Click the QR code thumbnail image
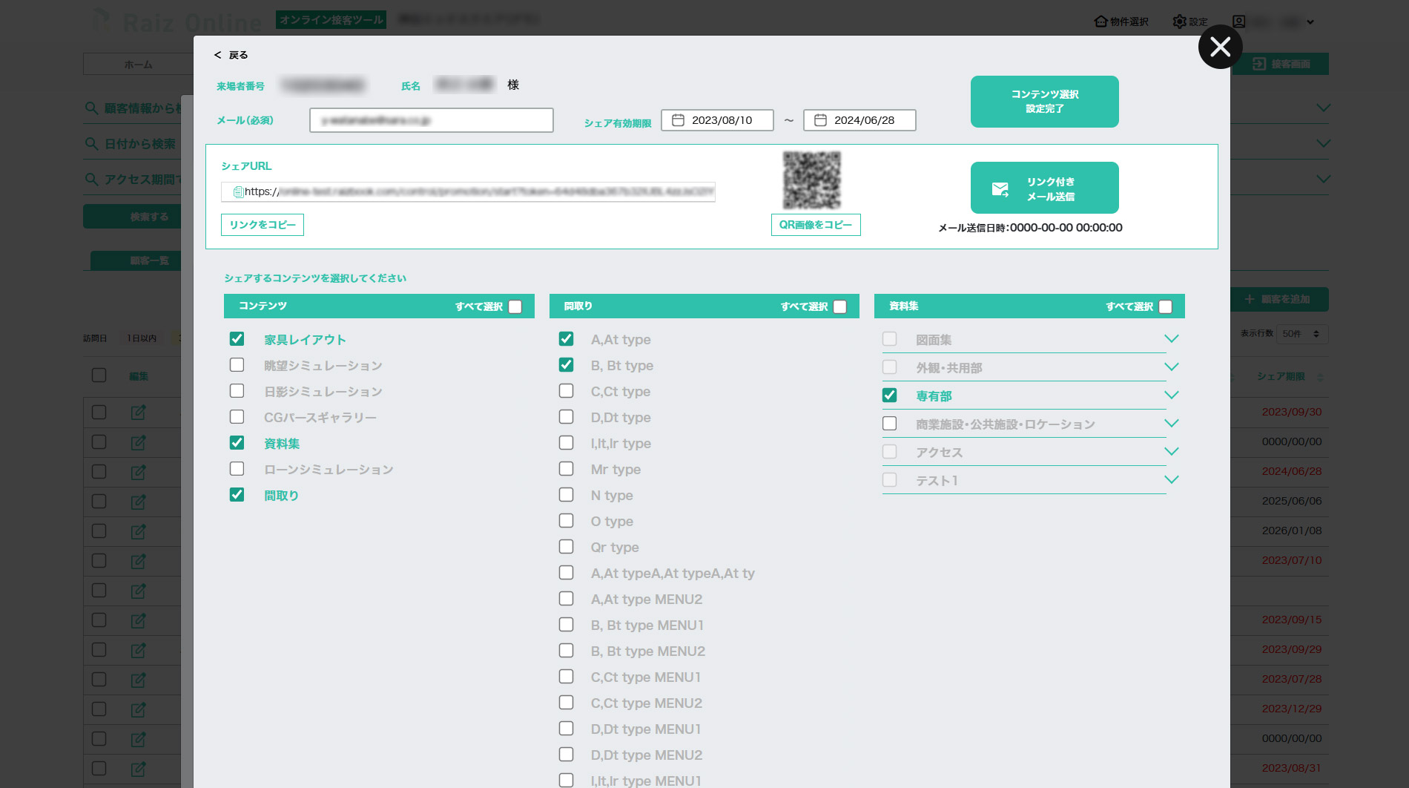Image resolution: width=1409 pixels, height=788 pixels. 812,179
